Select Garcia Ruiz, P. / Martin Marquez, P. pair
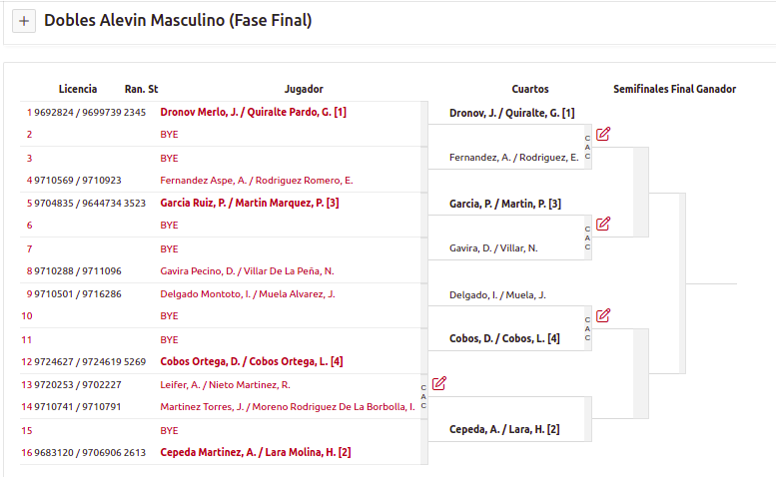This screenshot has height=477, width=776. (x=250, y=204)
